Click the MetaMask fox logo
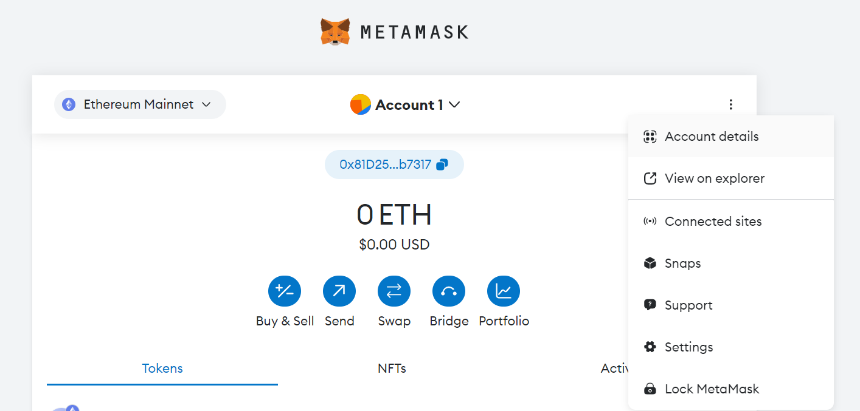 coord(335,32)
